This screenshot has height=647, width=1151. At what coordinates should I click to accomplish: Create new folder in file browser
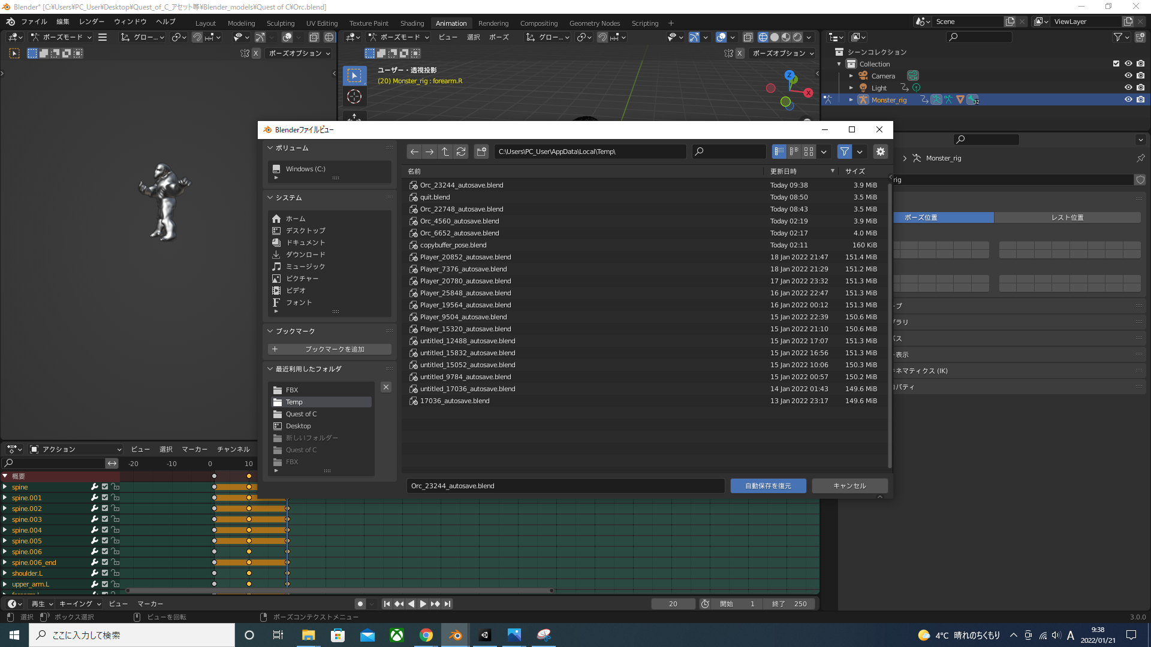tap(481, 152)
